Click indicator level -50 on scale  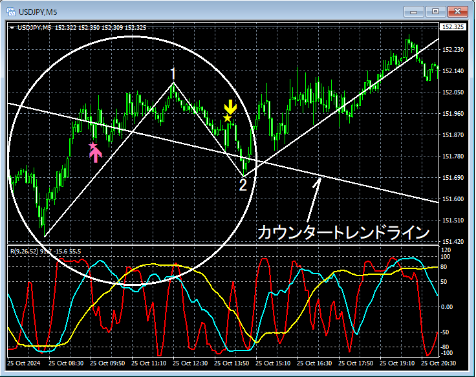coord(445,332)
